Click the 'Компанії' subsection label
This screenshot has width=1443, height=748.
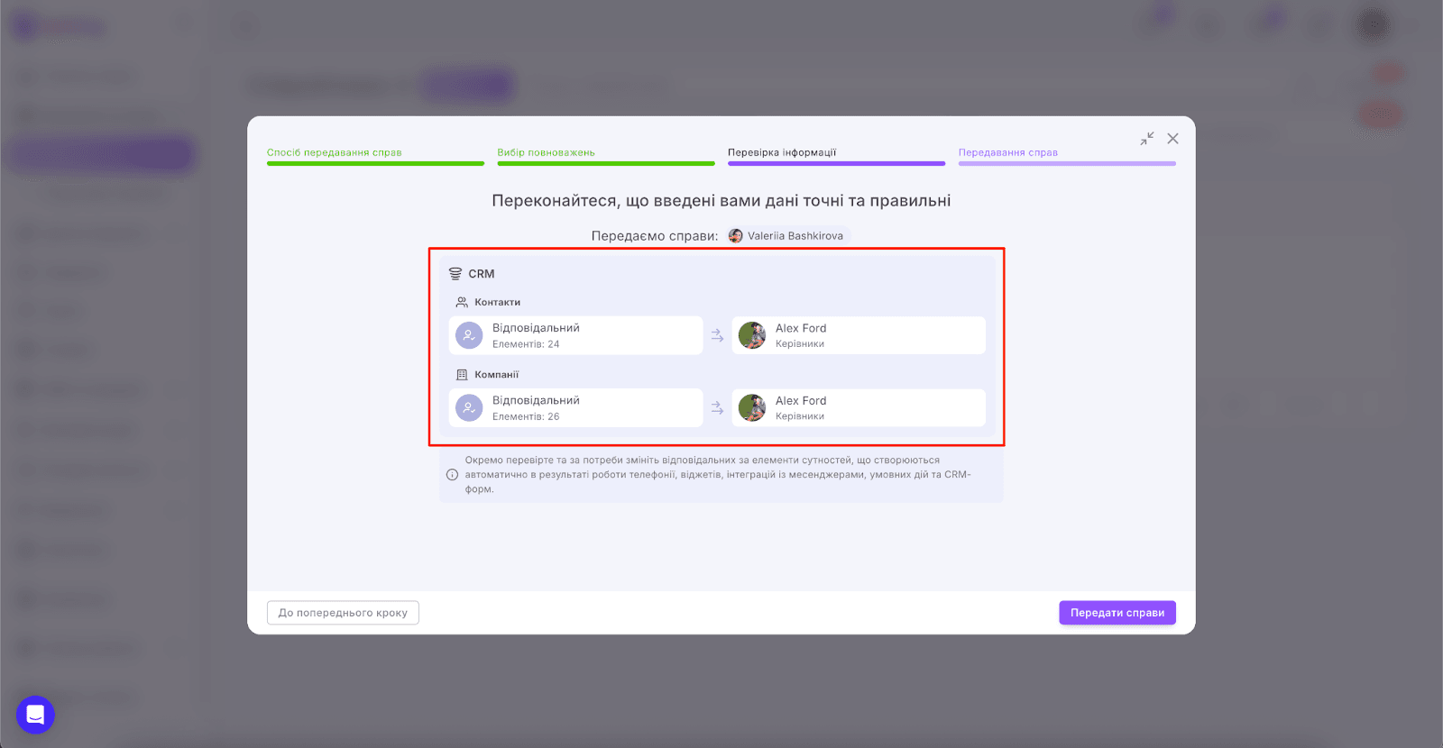tap(497, 375)
